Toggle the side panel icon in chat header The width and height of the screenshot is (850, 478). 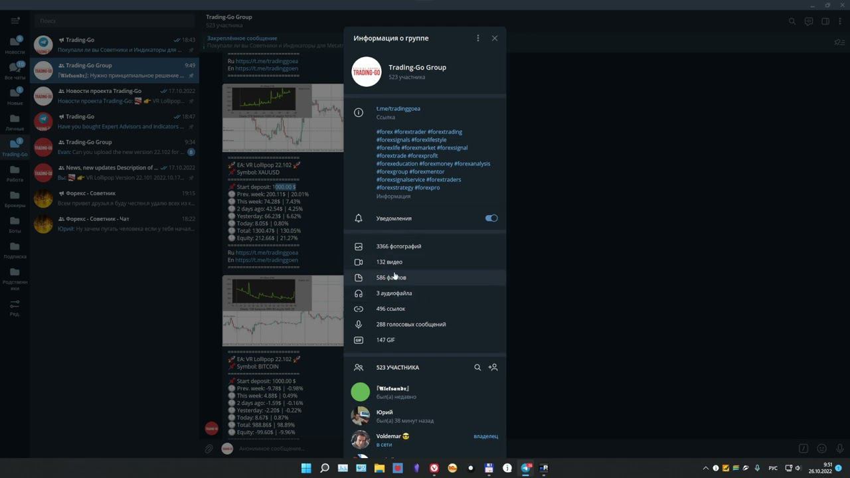click(825, 21)
